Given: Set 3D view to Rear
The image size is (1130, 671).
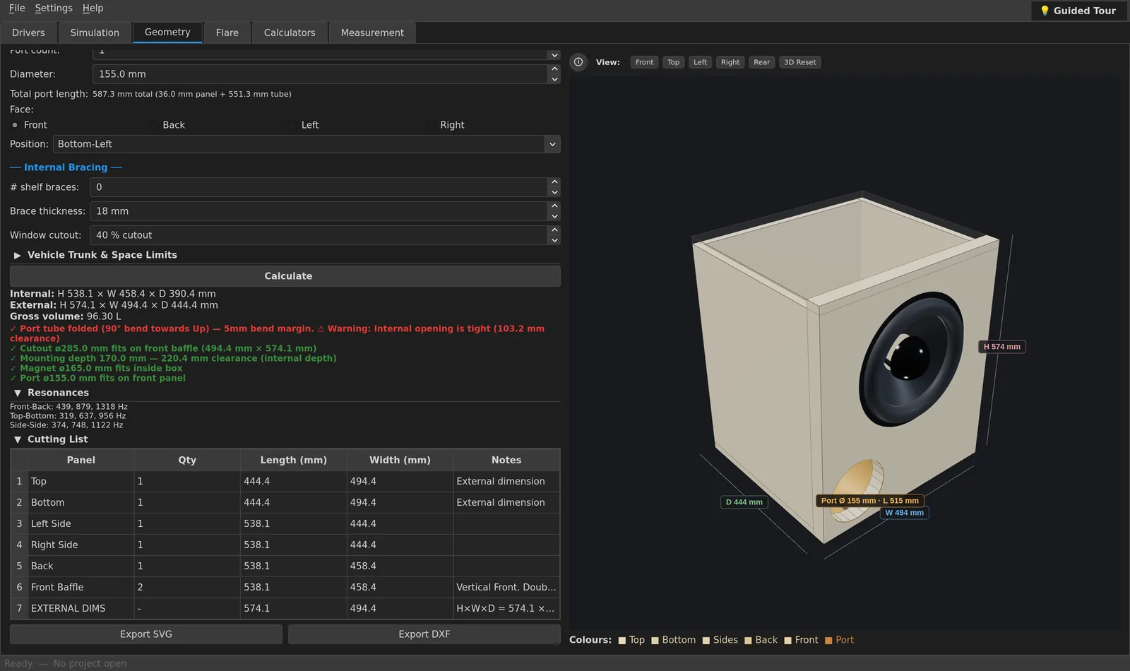Looking at the screenshot, I should 761,62.
